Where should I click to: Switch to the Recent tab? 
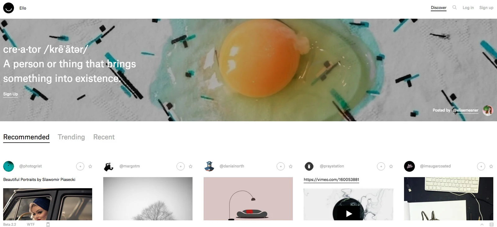point(104,137)
